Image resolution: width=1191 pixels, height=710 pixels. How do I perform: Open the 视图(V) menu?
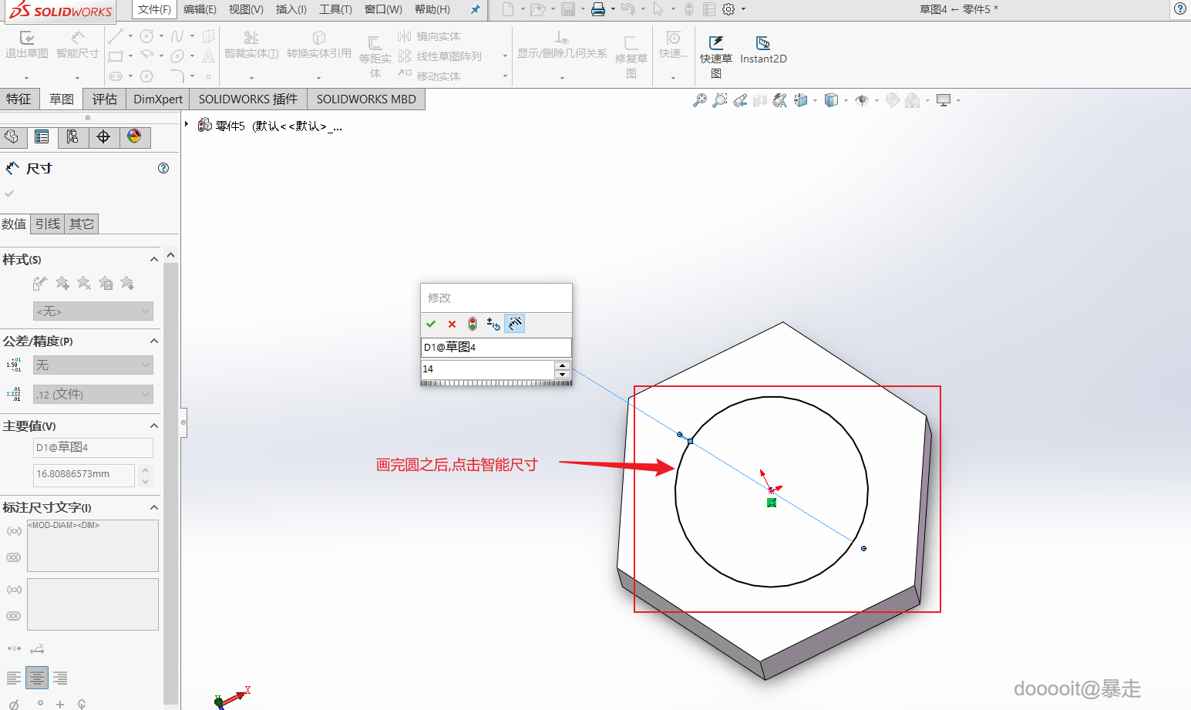246,9
